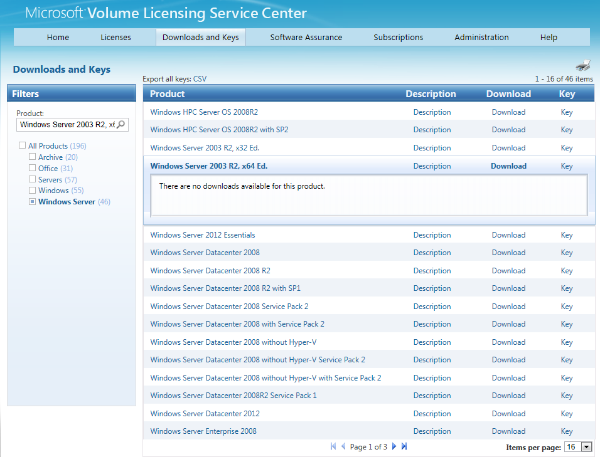
Task: Click Download for Windows Server Datacenter 2008 R2
Action: tap(508, 271)
